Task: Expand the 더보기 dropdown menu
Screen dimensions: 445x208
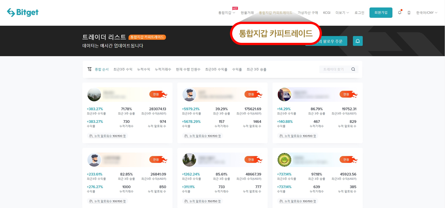Action: (342, 13)
